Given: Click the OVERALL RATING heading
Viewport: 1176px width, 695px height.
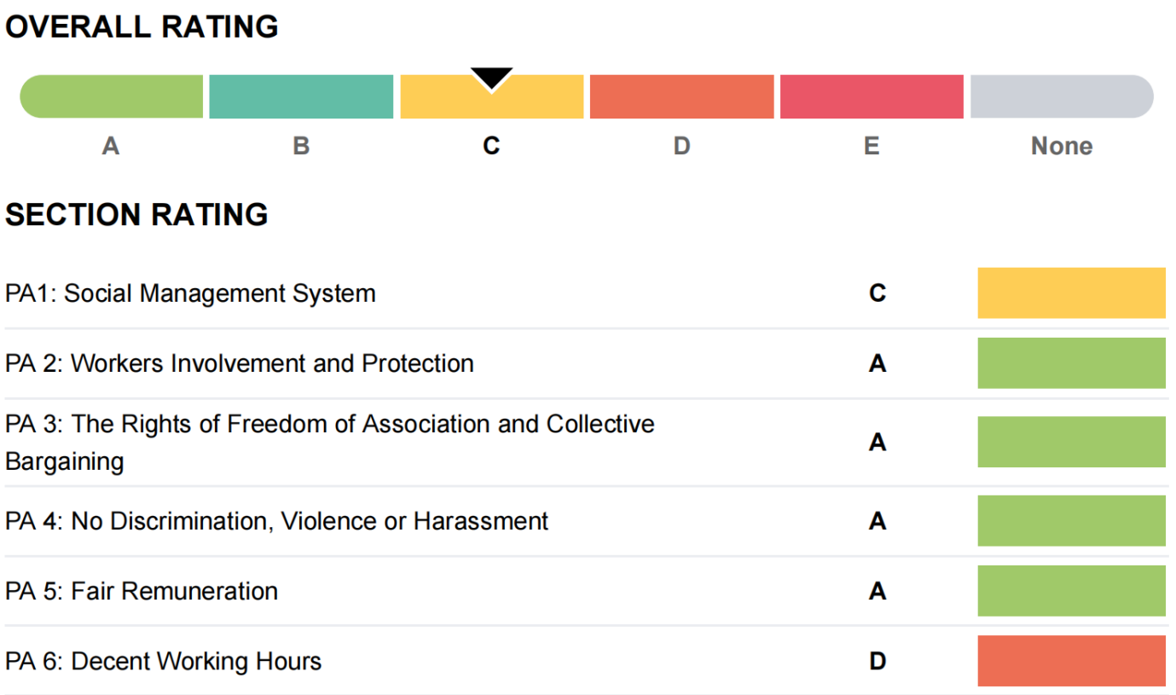Looking at the screenshot, I should coord(142,27).
